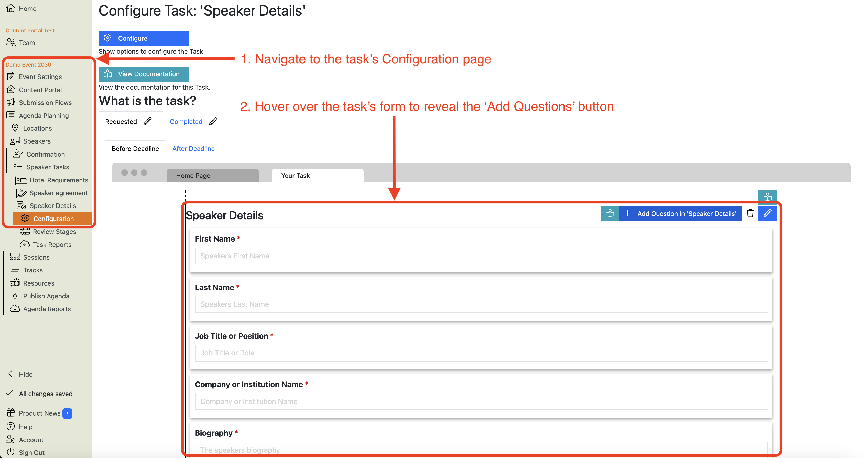Click Company or Institution Name field
868x458 pixels.
[x=481, y=401]
